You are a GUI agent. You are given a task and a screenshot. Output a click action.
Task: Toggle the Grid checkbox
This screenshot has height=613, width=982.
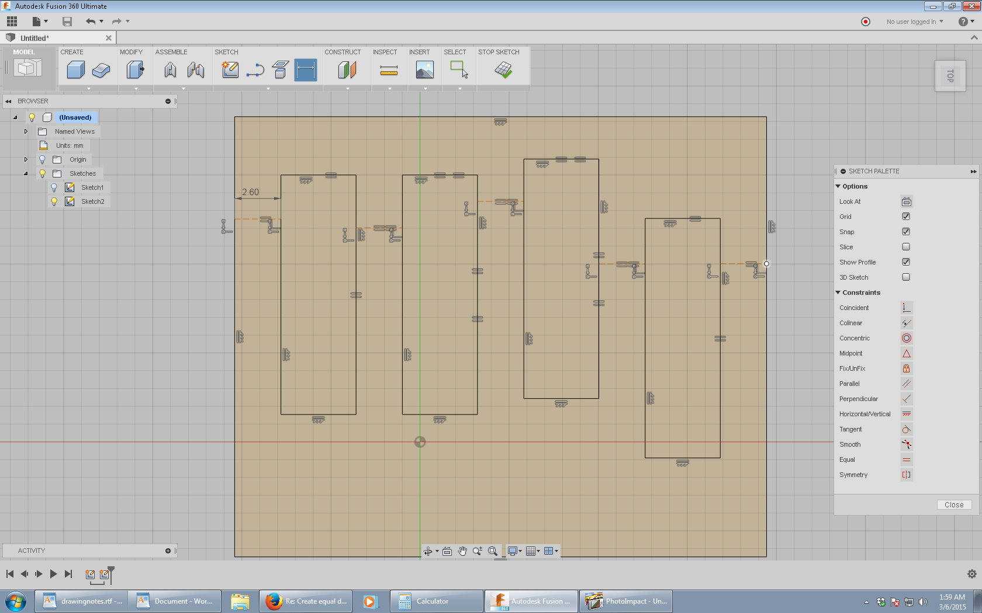(x=906, y=217)
